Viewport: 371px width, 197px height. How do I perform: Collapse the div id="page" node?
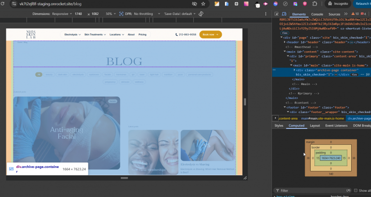pos(281,37)
